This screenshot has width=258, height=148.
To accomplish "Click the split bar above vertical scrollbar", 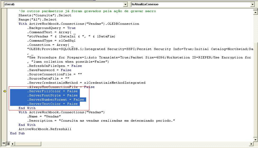I will (255, 9).
